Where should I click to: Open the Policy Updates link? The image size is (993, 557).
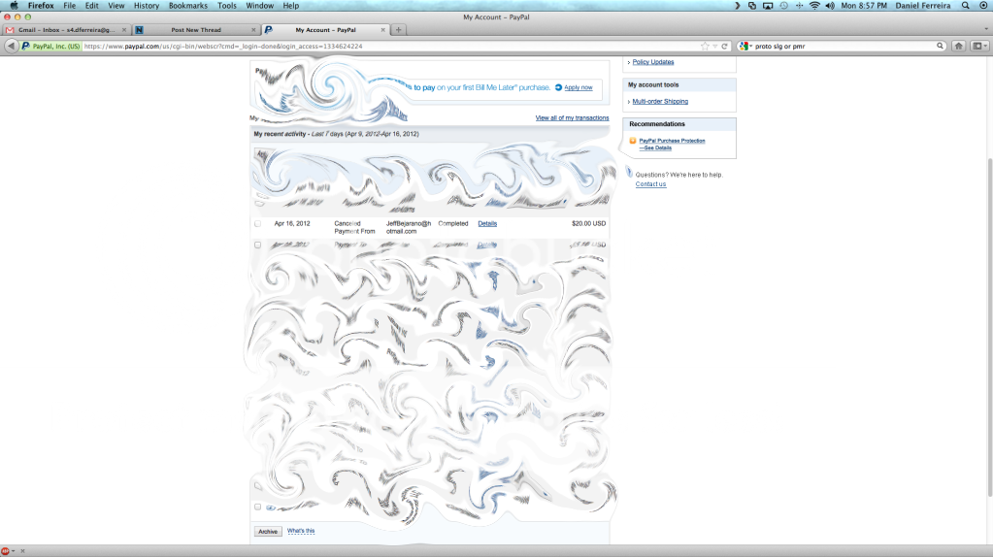[x=653, y=62]
